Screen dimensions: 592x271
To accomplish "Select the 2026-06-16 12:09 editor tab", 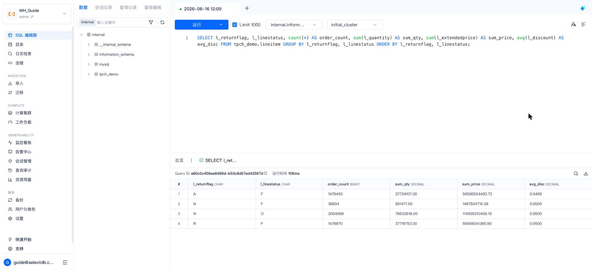I will coord(207,9).
